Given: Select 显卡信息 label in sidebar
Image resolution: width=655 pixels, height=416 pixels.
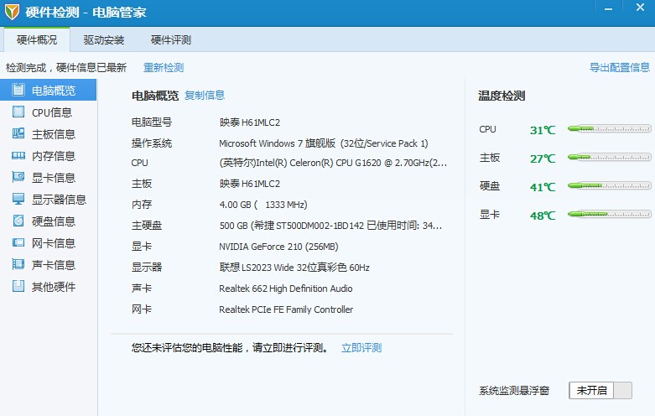Looking at the screenshot, I should pyautogui.click(x=54, y=178).
